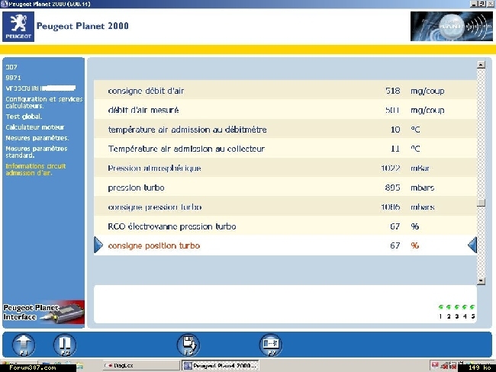Open Calculateur moteur in sidebar
Image resolution: width=496 pixels, height=372 pixels.
pos(35,127)
